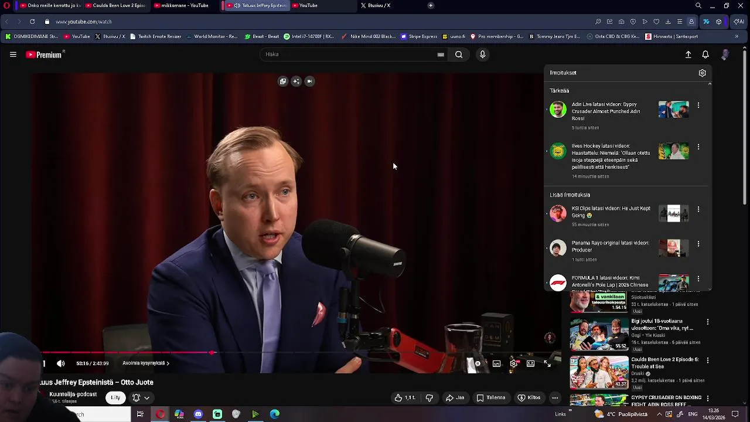This screenshot has height=422, width=750.
Task: Open Kuuntelija-podcast channel page
Action: [73, 394]
